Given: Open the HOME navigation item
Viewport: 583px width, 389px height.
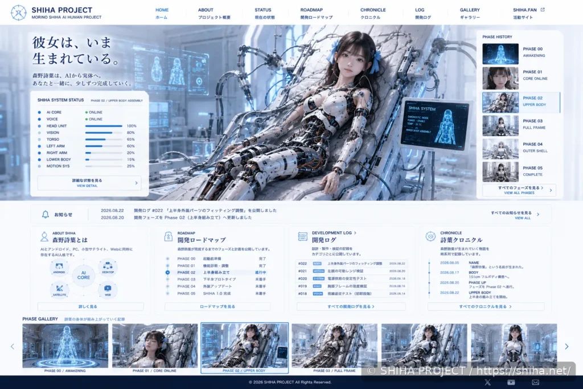Looking at the screenshot, I should coord(162,14).
